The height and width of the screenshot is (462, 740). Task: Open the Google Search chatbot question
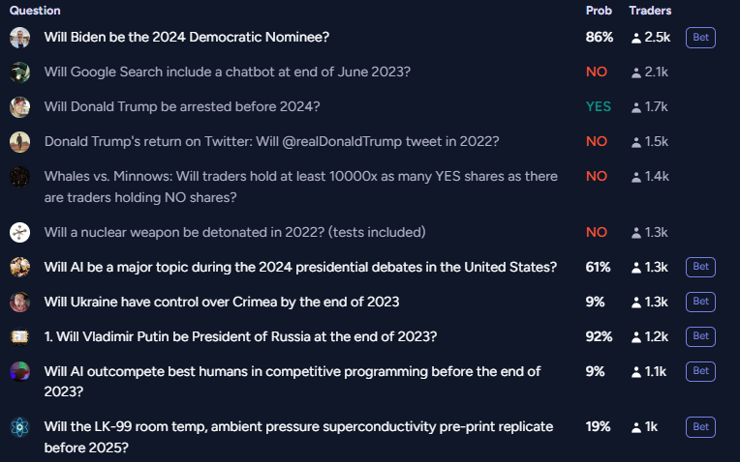[228, 72]
